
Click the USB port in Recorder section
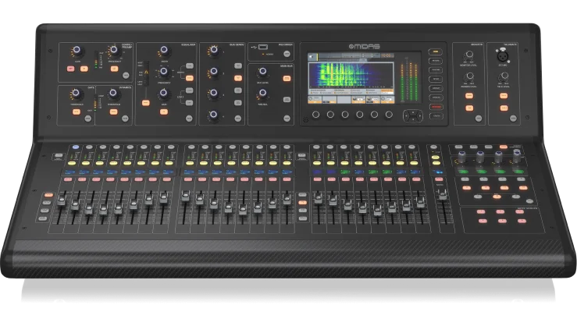coord(263,47)
